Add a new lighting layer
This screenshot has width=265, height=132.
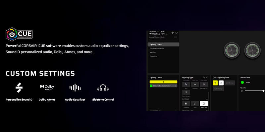163,82
